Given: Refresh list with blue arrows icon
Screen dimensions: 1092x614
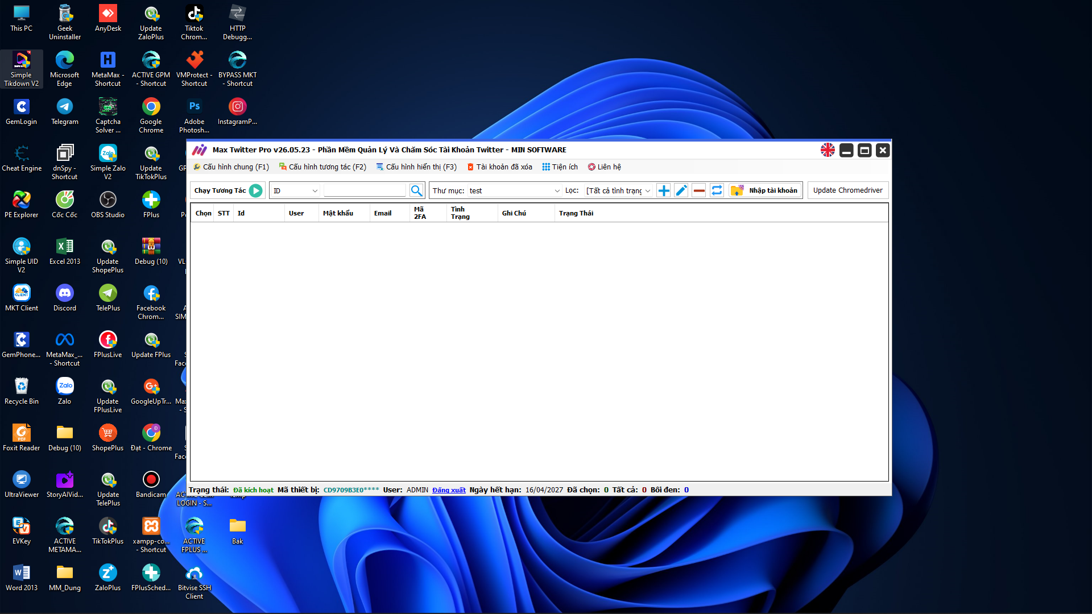Looking at the screenshot, I should click(717, 190).
